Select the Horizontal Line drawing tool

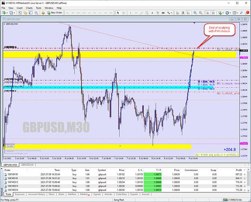pos(136,13)
